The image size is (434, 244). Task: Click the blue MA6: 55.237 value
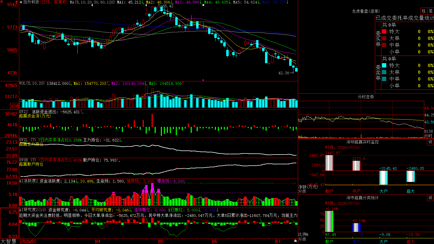click(x=275, y=2)
